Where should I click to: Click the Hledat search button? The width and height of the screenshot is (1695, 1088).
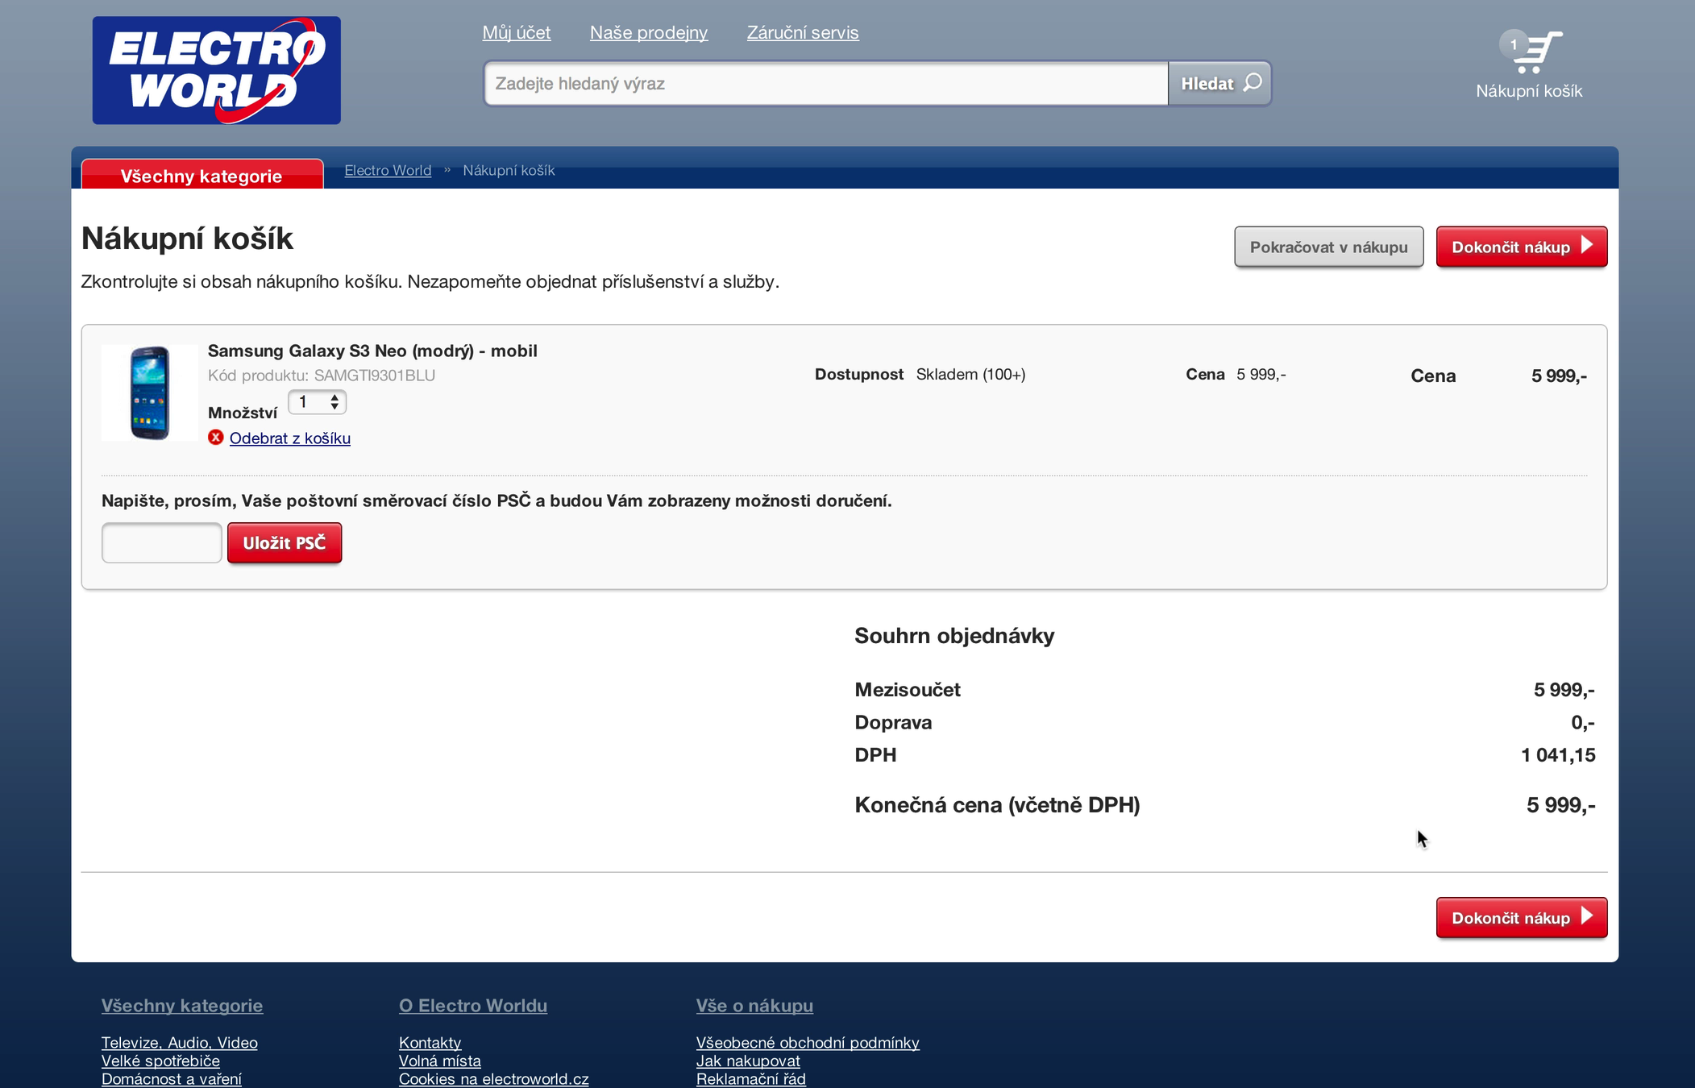click(x=1219, y=83)
